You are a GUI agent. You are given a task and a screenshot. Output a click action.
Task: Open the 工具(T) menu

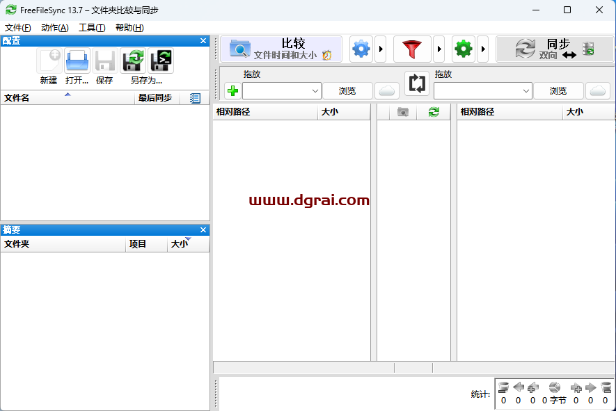92,28
